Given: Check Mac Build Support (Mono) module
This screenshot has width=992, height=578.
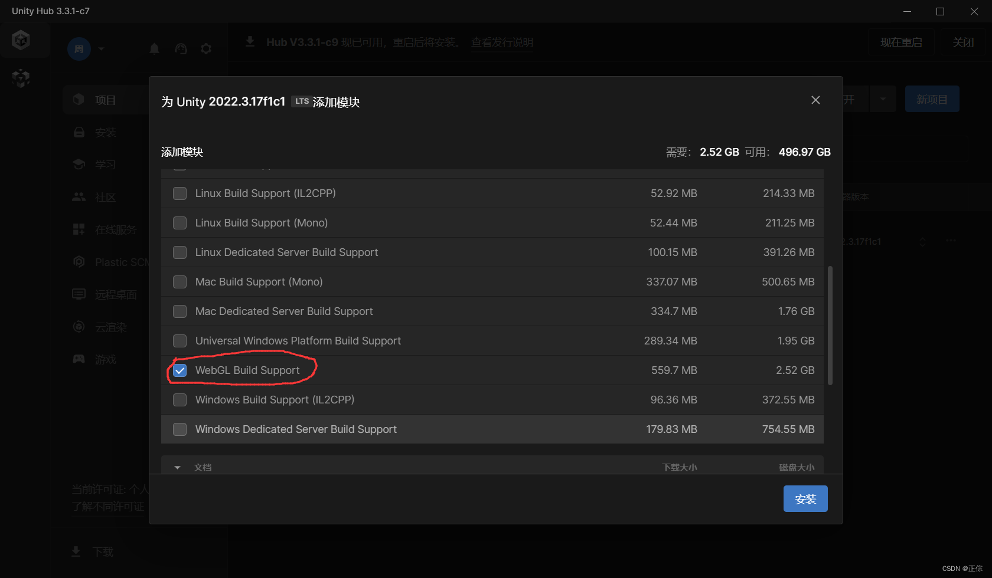Looking at the screenshot, I should [x=180, y=282].
